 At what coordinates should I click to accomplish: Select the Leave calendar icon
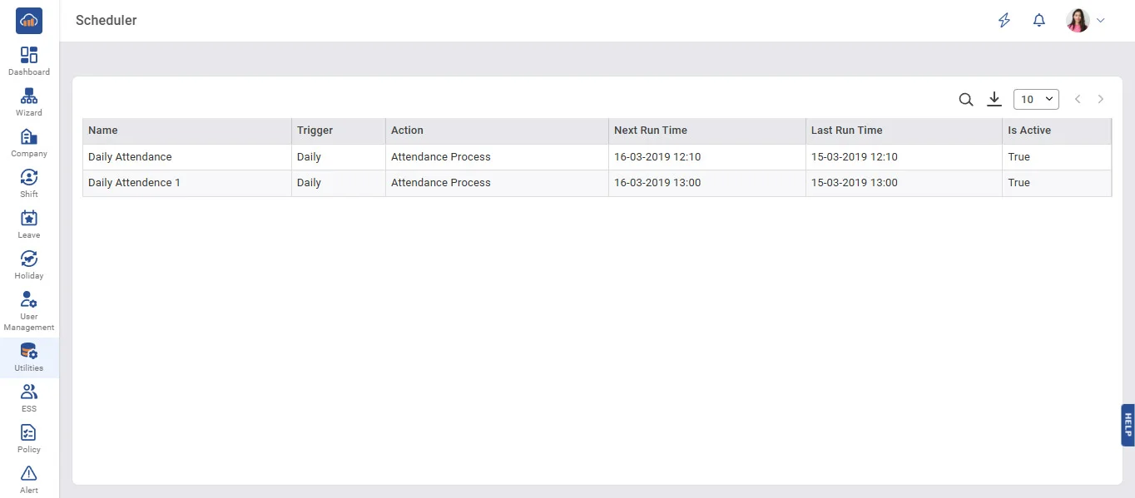[x=29, y=219]
